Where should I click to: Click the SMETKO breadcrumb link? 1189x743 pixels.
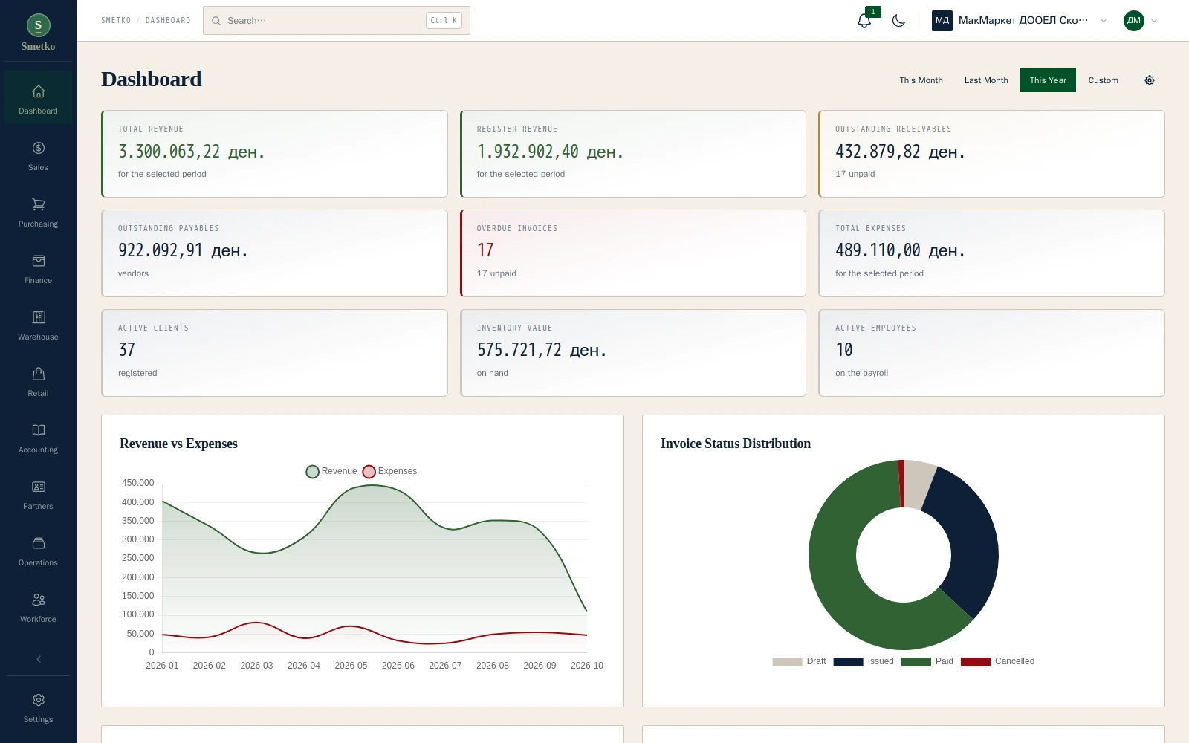pos(116,21)
